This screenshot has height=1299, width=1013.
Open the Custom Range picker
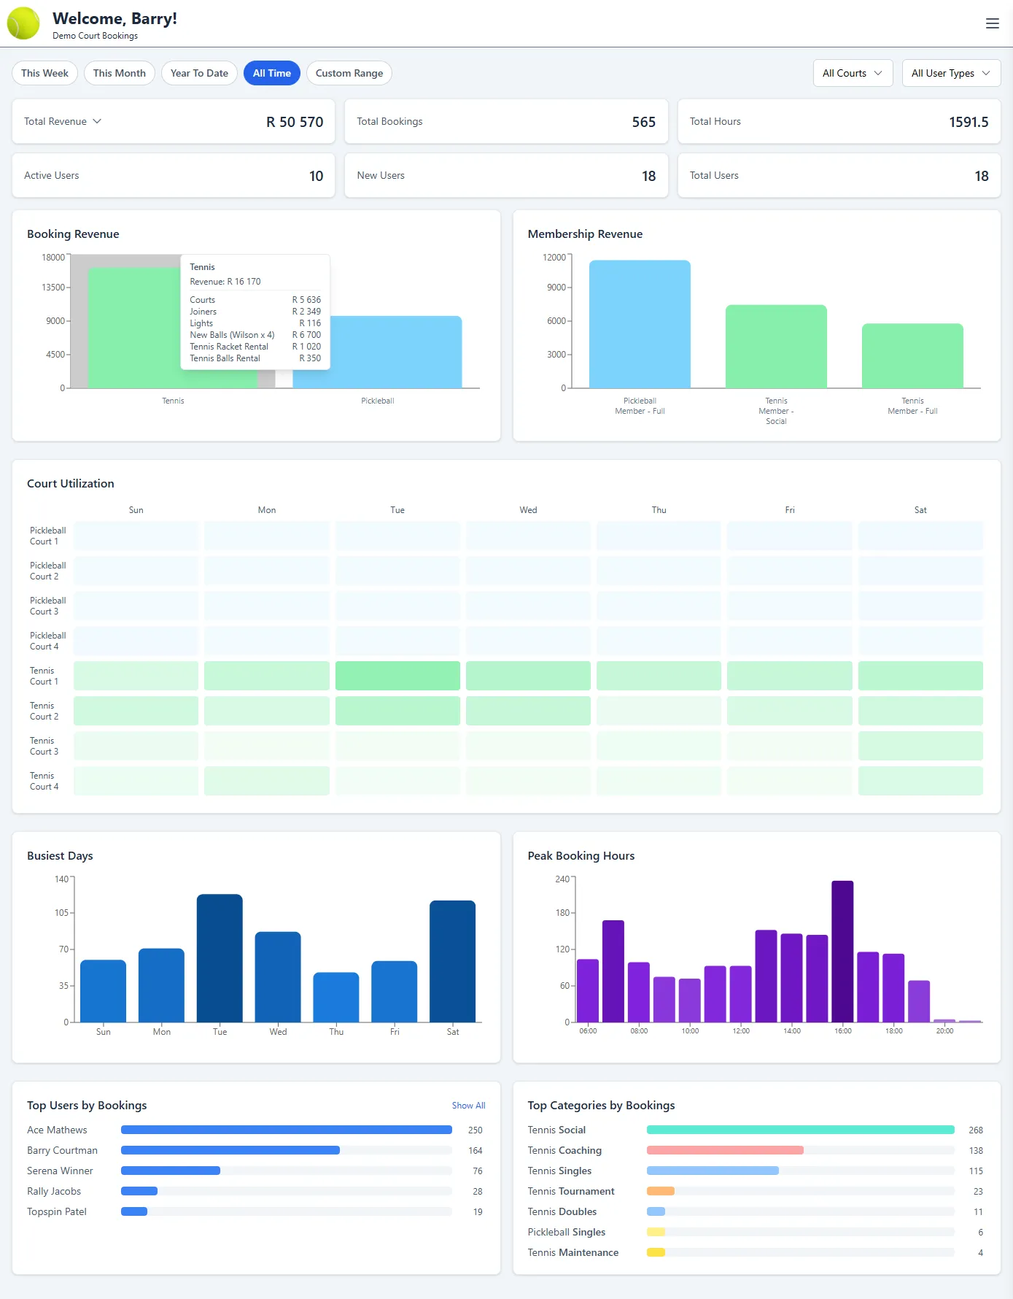tap(349, 73)
